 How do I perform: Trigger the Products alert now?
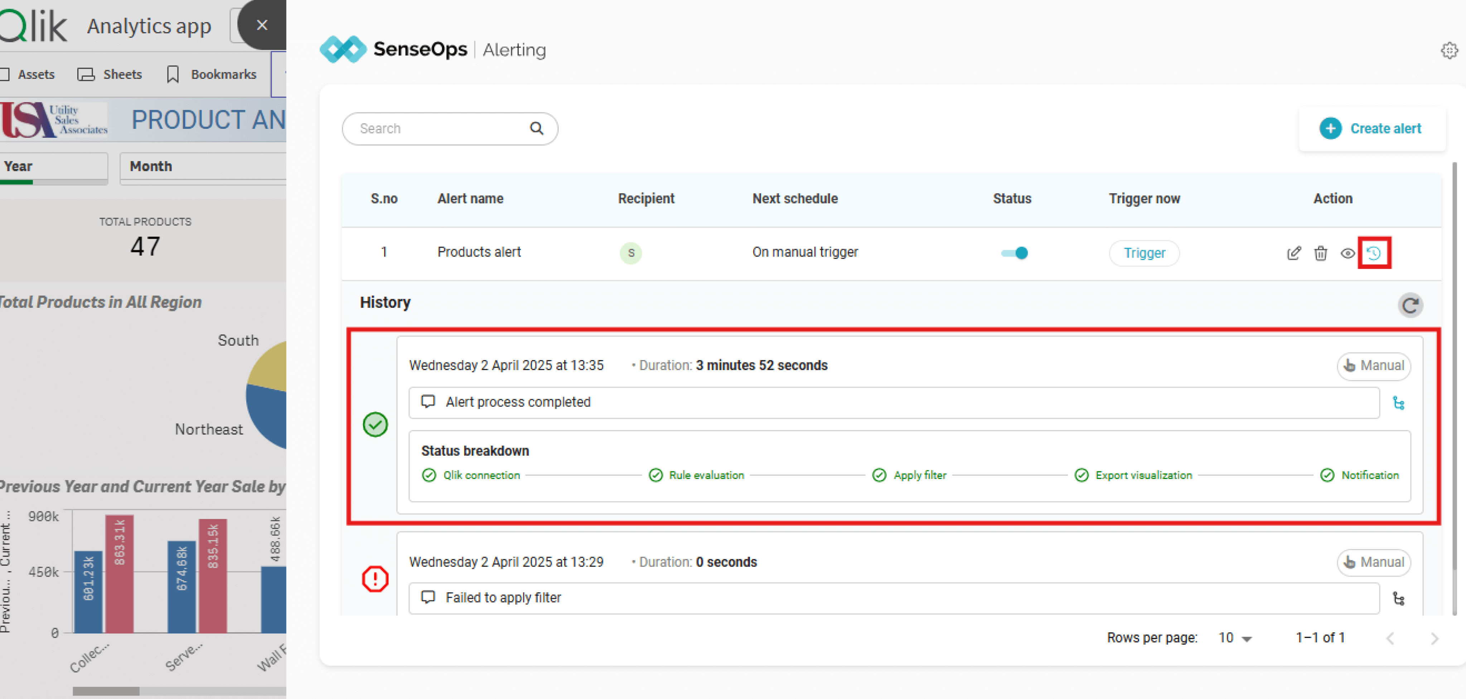click(1144, 253)
